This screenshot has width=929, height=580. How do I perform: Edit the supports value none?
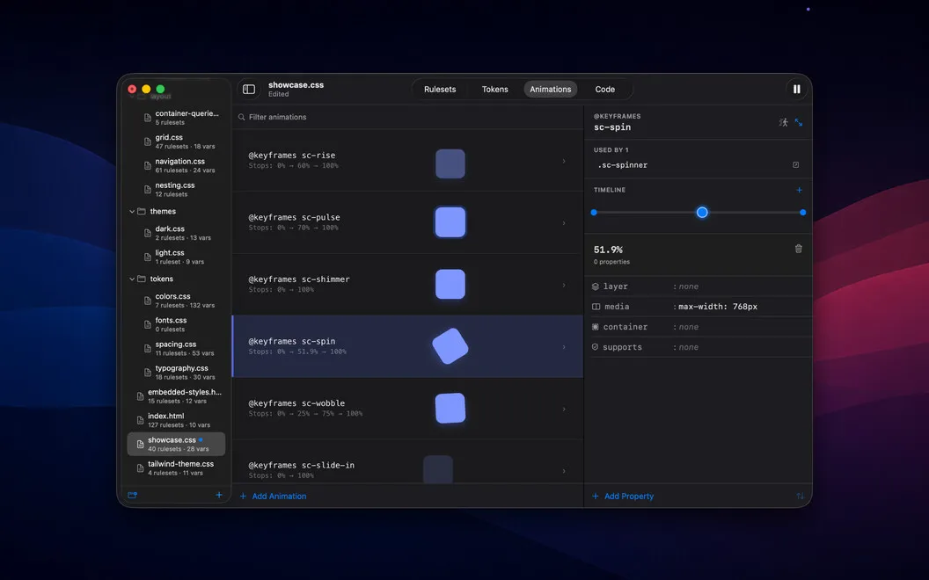pos(689,347)
